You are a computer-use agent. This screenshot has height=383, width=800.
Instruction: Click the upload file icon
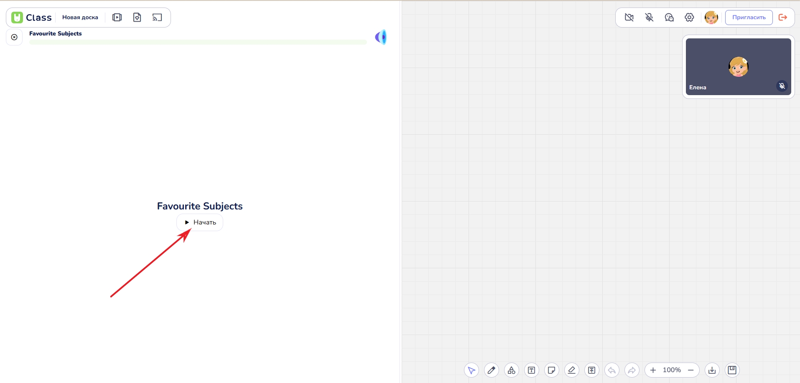pos(591,370)
